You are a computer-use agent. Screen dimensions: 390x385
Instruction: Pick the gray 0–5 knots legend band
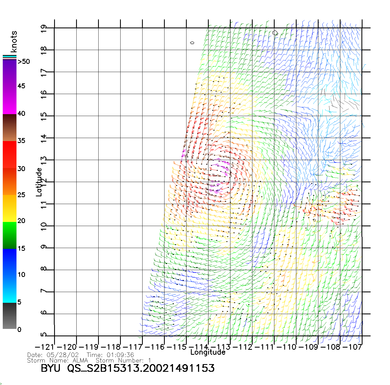click(x=10, y=316)
